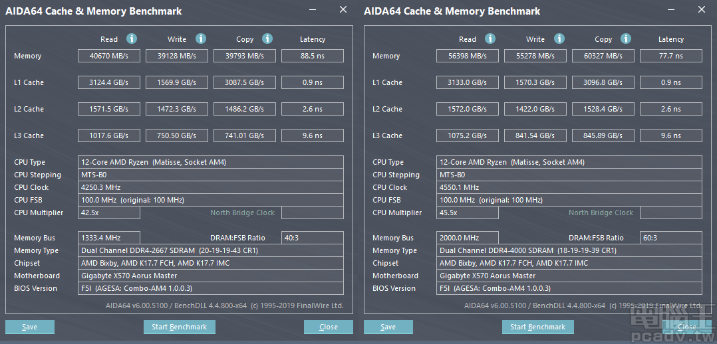The width and height of the screenshot is (717, 344).
Task: Click Copy info icon in right window
Action: pos(626,39)
